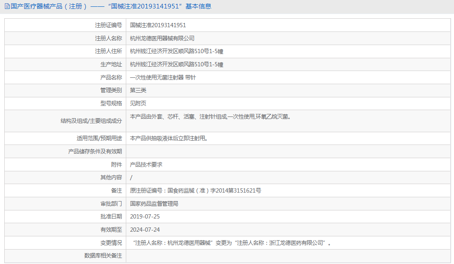Open the 产品技术要求 attachment
This screenshot has height=264, width=454.
pyautogui.click(x=146, y=165)
